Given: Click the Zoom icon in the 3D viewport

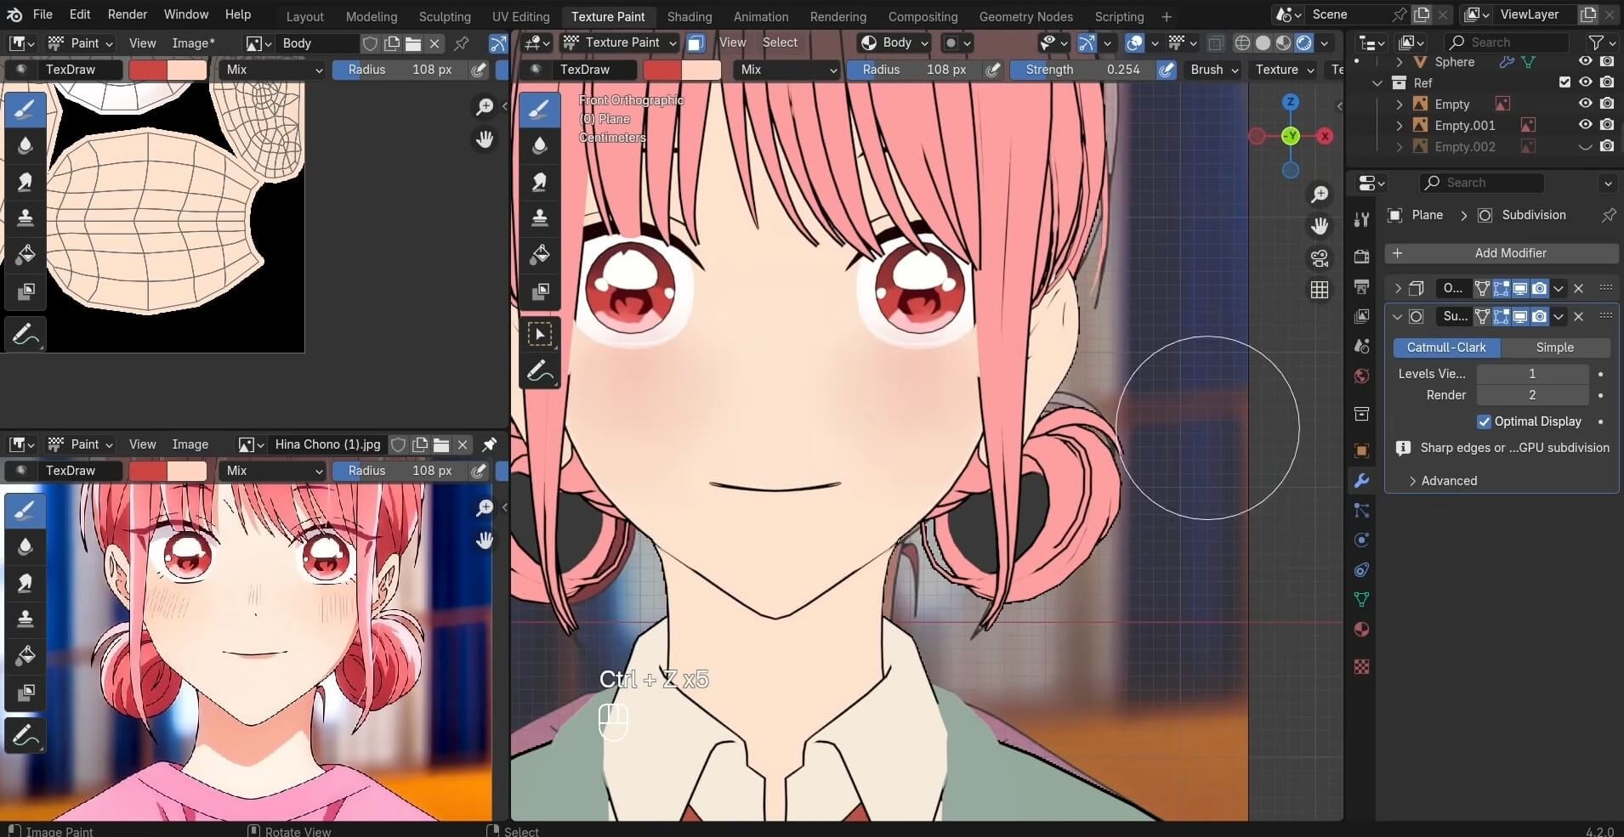Looking at the screenshot, I should [1320, 195].
